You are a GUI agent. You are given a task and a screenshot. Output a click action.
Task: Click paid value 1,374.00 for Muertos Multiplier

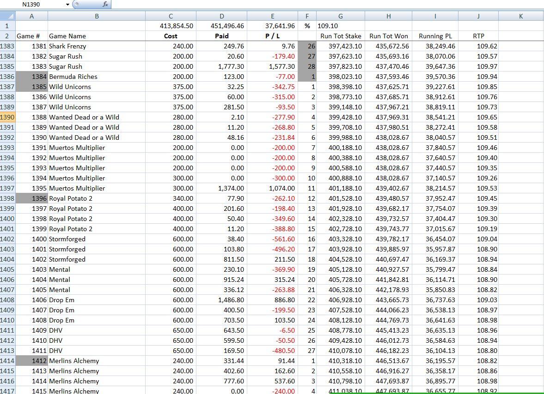pos(222,188)
